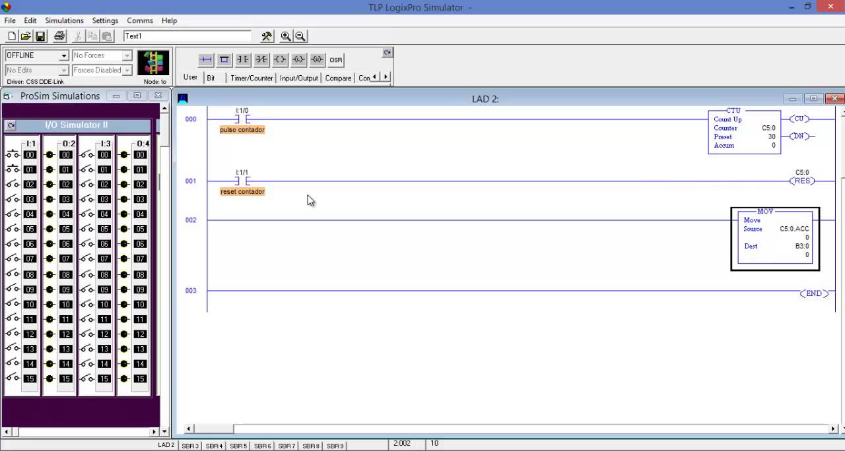845x451 pixels.
Task: Select the OTL output latch instruction
Action: click(298, 59)
